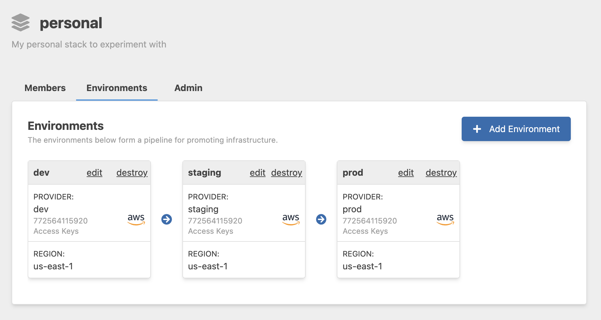Open Access Keys in the staging card
Viewport: 601px width, 320px height.
(x=211, y=231)
